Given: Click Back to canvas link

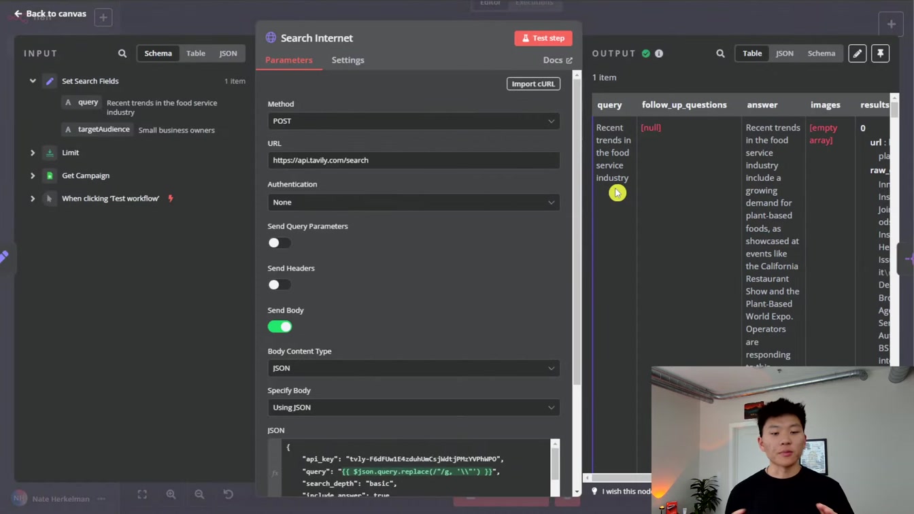Looking at the screenshot, I should [50, 14].
